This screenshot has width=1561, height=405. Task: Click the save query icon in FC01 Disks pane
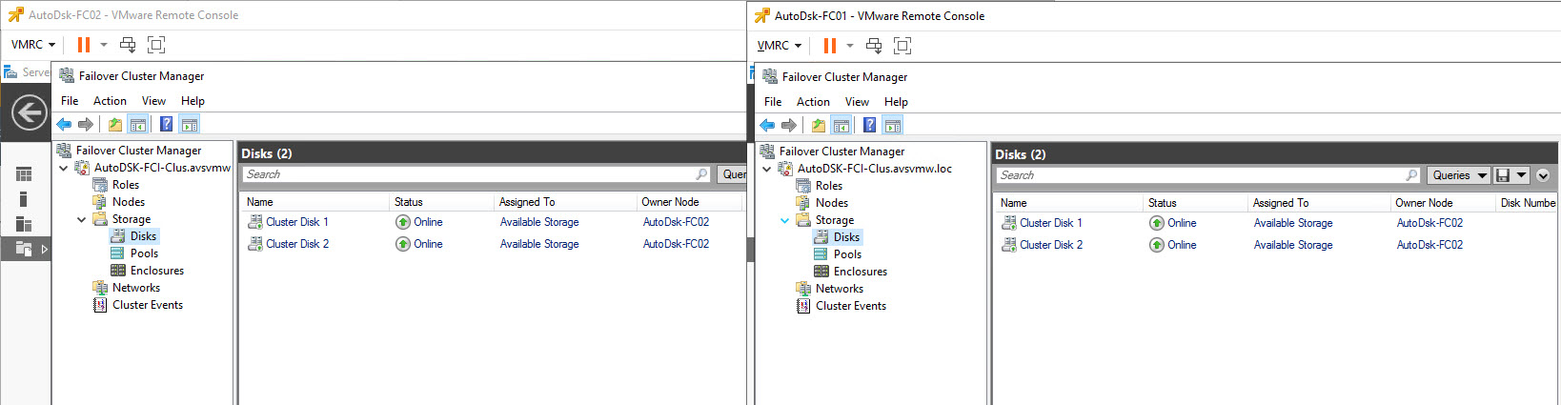click(1503, 175)
